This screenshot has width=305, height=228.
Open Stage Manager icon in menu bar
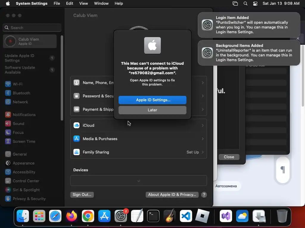pos(235,4)
